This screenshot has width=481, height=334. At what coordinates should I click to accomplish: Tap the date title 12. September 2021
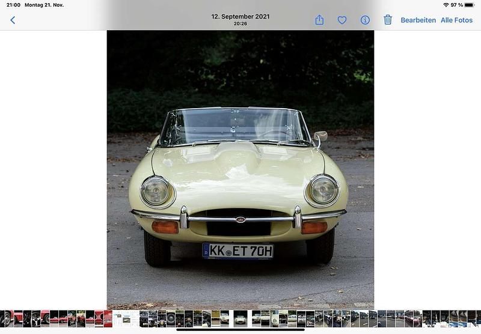click(x=240, y=17)
